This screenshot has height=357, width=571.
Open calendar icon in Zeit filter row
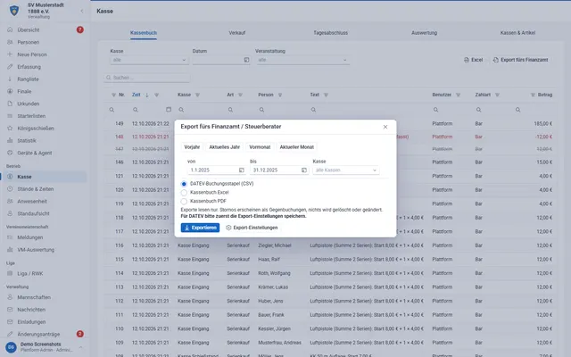click(169, 109)
